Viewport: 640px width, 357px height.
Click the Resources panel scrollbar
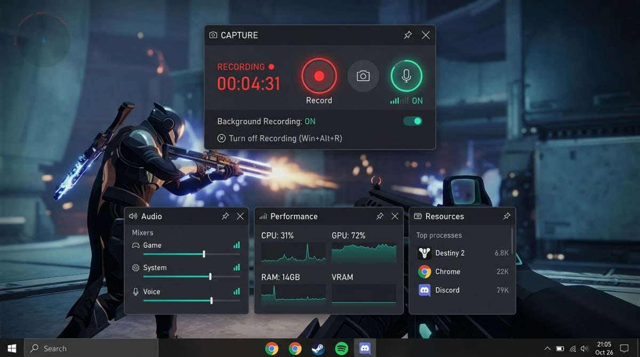tap(512, 242)
